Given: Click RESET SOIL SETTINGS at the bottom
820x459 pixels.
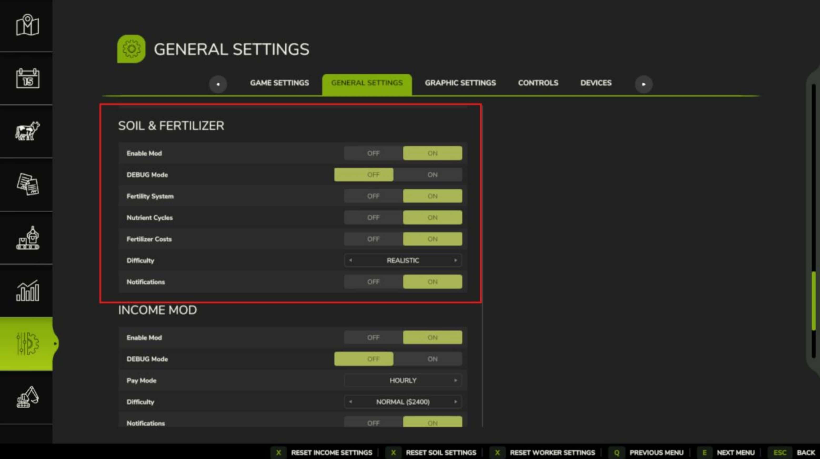Looking at the screenshot, I should pyautogui.click(x=441, y=452).
